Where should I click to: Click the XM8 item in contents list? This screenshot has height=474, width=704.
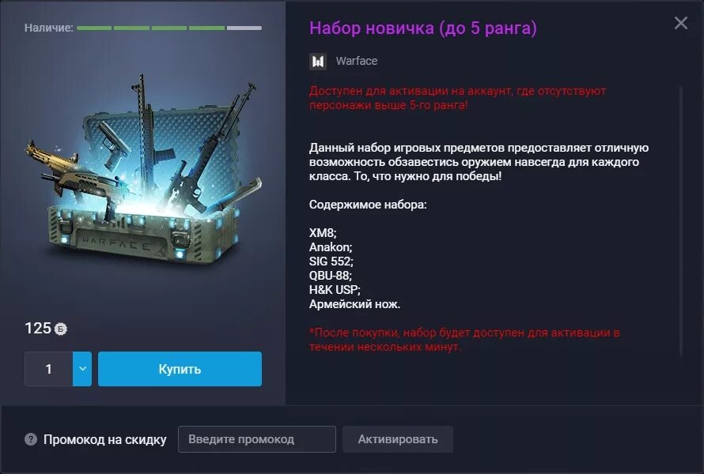click(323, 233)
